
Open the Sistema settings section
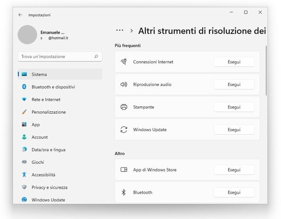[60, 74]
